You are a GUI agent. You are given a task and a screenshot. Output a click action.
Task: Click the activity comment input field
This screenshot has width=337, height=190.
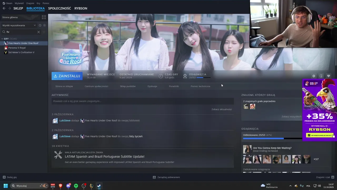[x=143, y=101]
